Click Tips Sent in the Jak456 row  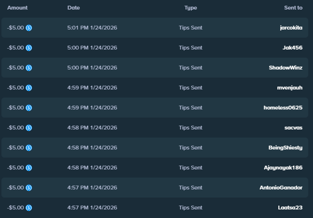click(x=191, y=48)
